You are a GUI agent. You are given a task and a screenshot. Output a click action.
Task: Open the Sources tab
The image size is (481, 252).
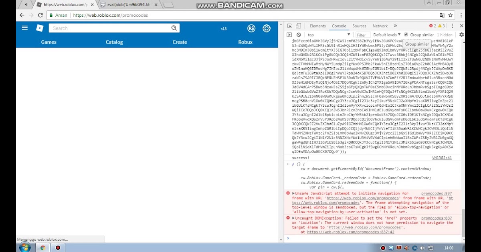click(x=359, y=26)
